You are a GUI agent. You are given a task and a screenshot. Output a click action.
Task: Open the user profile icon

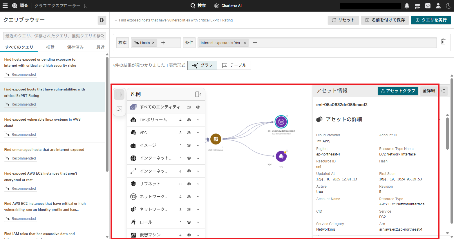(438, 6)
